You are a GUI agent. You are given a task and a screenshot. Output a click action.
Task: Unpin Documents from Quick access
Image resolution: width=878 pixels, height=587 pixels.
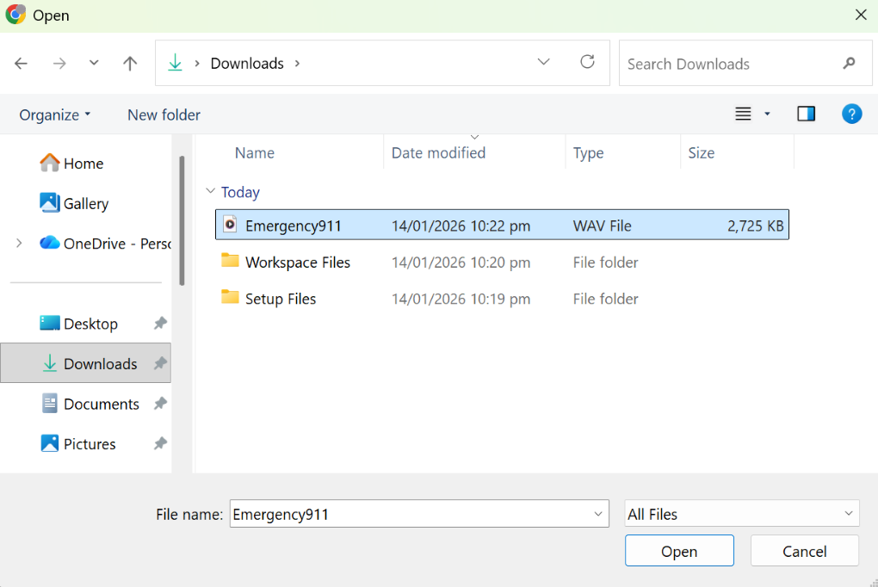[160, 404]
